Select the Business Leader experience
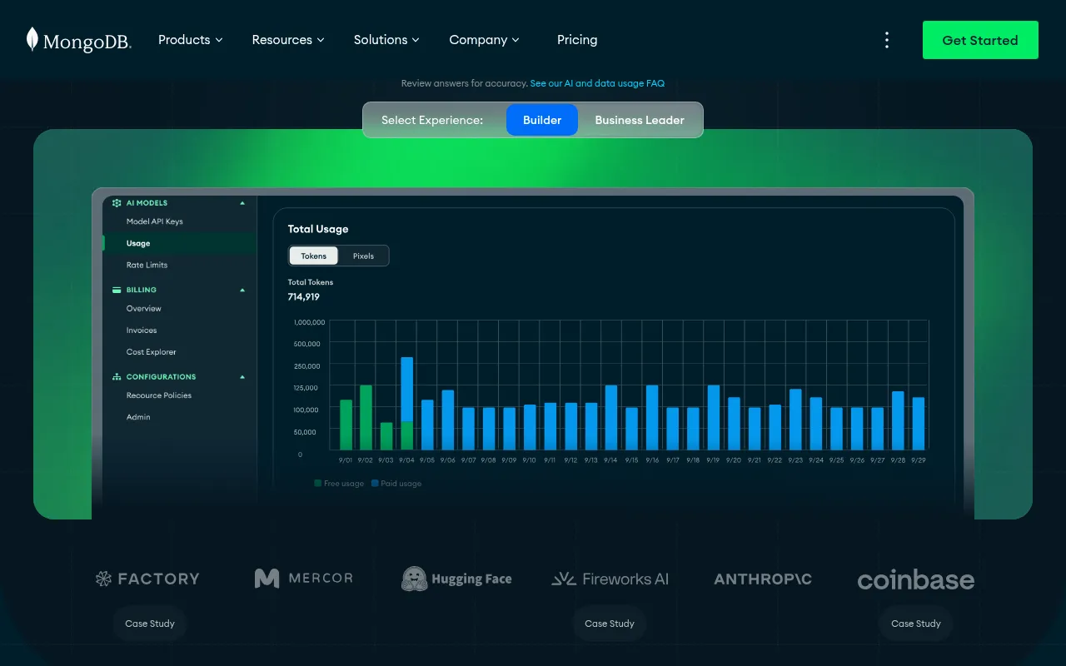This screenshot has height=666, width=1066. point(640,120)
